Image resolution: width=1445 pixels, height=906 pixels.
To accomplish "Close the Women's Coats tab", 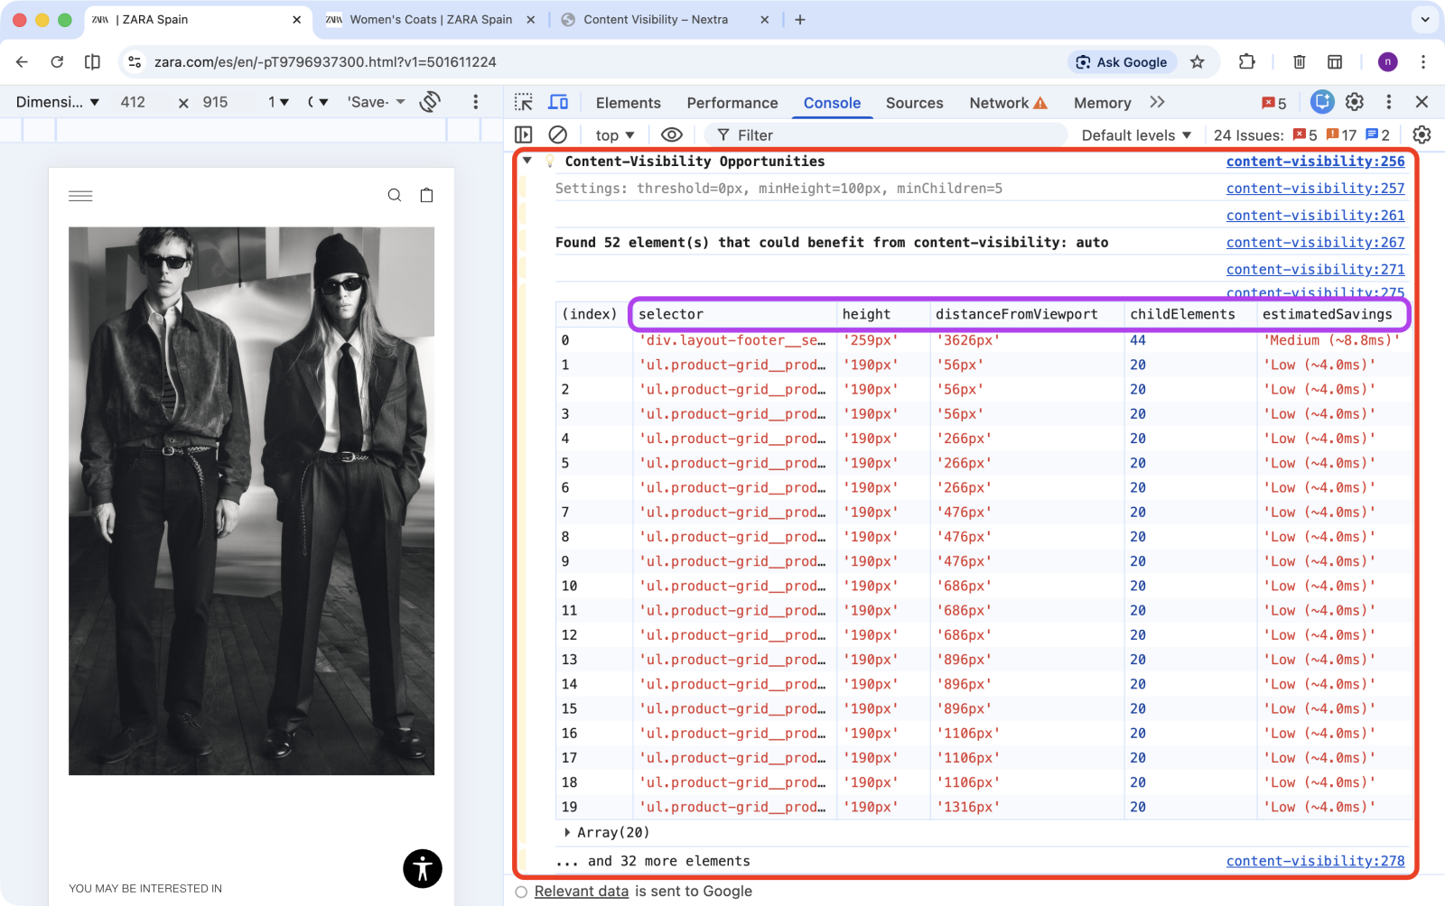I will [x=531, y=19].
